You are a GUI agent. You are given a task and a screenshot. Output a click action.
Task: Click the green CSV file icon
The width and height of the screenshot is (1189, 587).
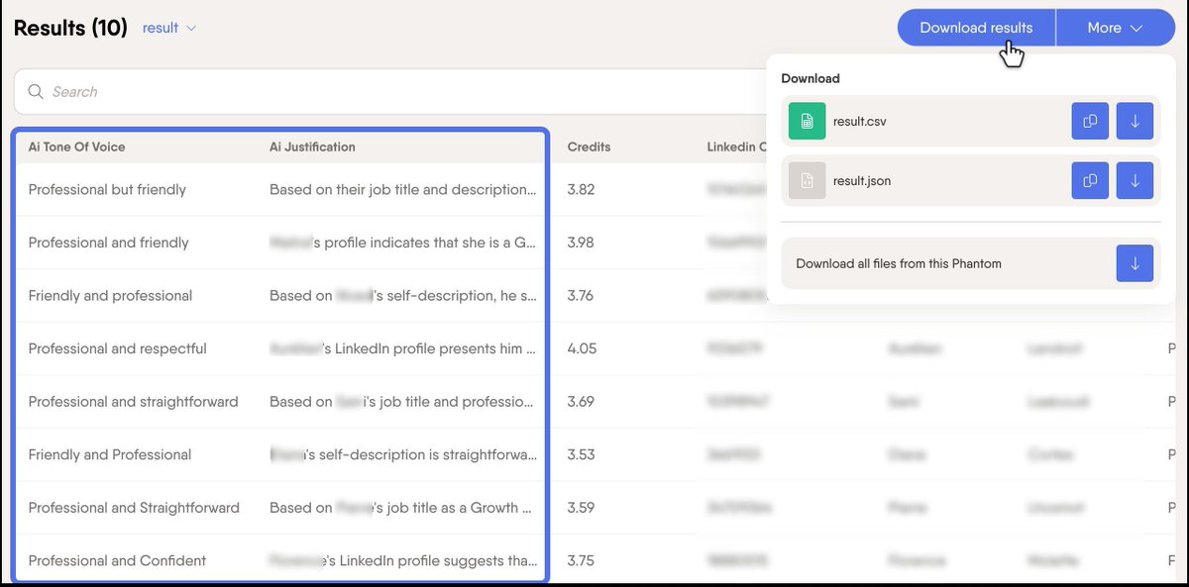[x=807, y=121]
